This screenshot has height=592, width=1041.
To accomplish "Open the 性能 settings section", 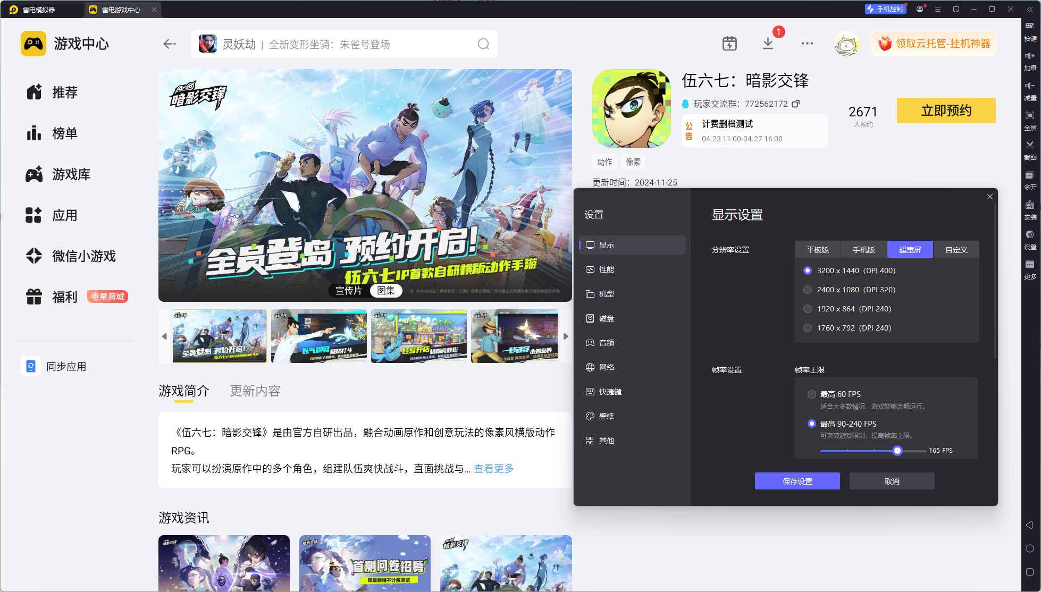I will coord(607,269).
